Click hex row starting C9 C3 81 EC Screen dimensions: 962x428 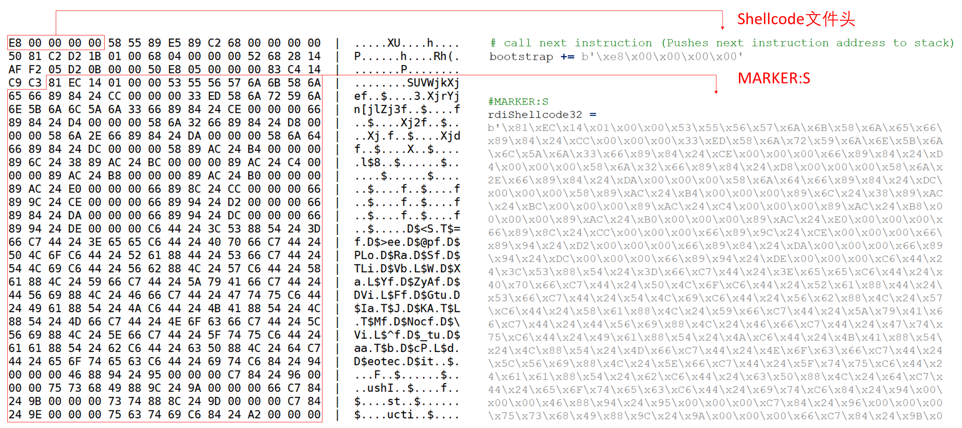click(x=164, y=83)
